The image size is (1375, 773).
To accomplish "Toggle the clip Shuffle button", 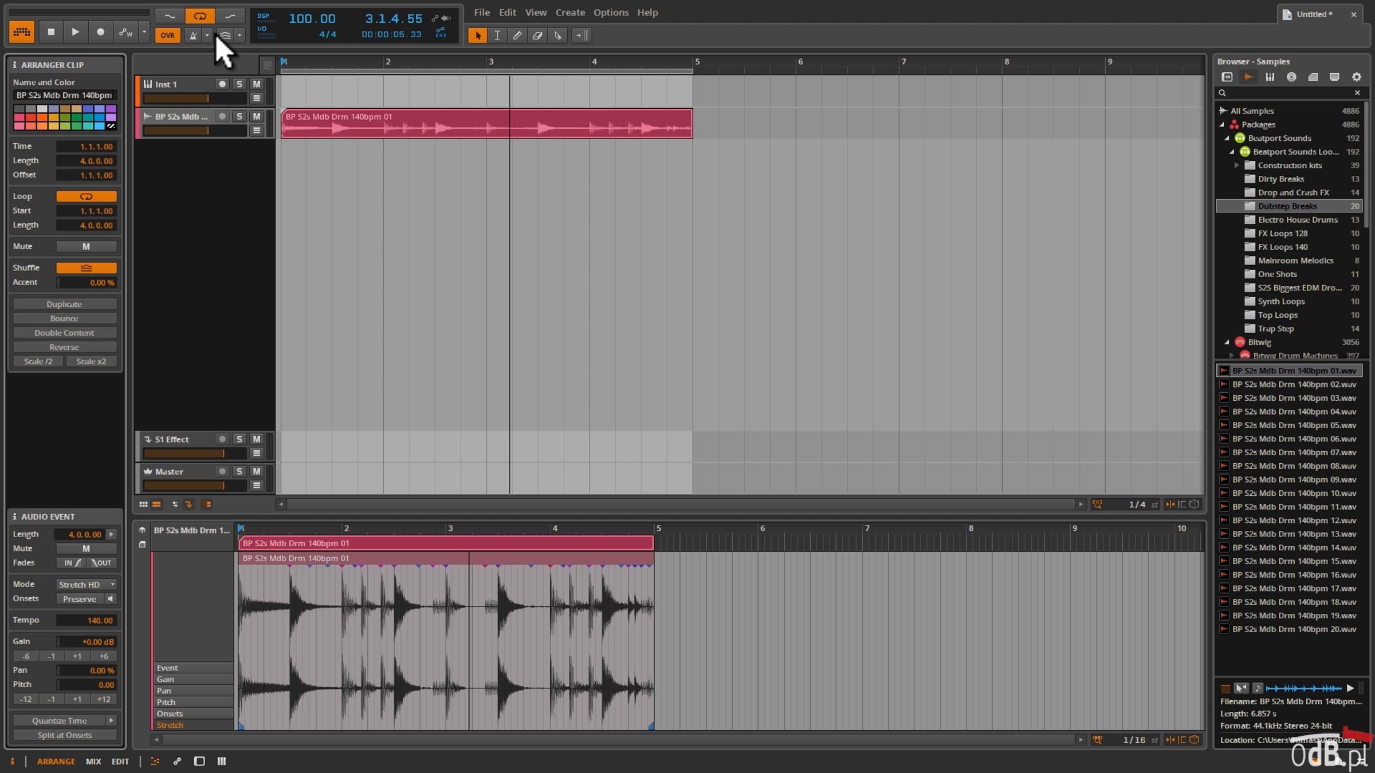I will tap(86, 268).
